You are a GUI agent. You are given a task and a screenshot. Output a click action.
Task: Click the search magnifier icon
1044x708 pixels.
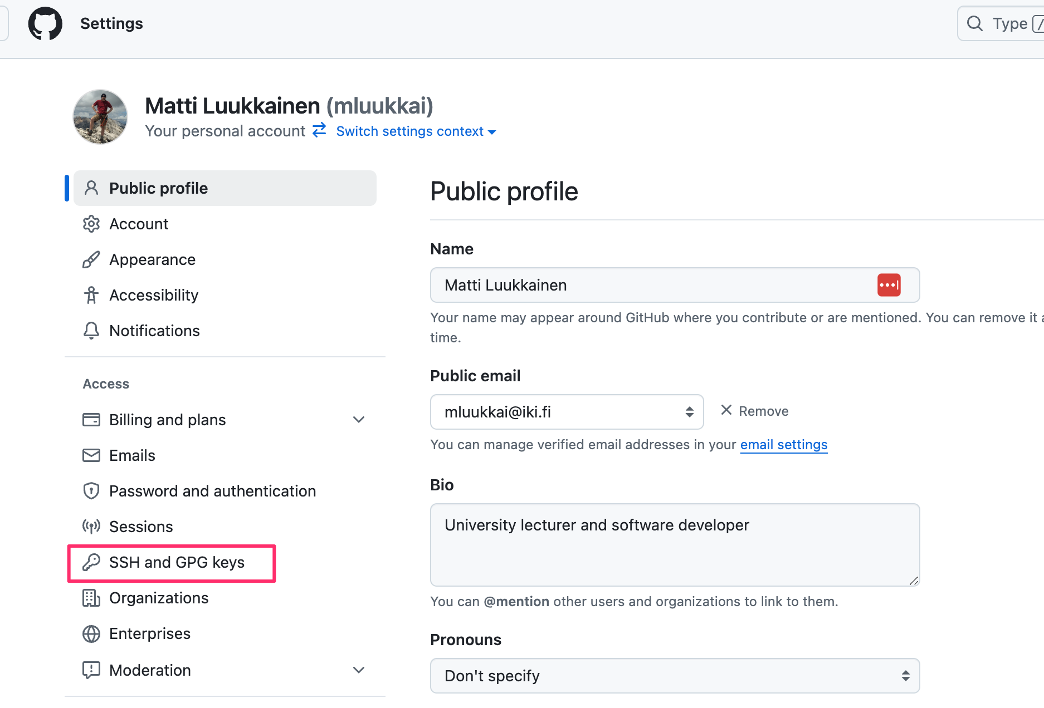(974, 23)
